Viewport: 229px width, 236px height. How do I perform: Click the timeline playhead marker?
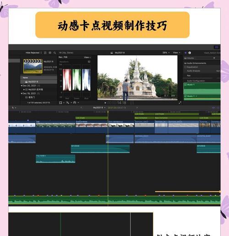(x=108, y=112)
